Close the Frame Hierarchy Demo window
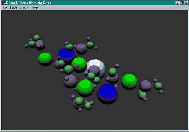This screenshot has width=189, height=132. pyautogui.click(x=186, y=3)
